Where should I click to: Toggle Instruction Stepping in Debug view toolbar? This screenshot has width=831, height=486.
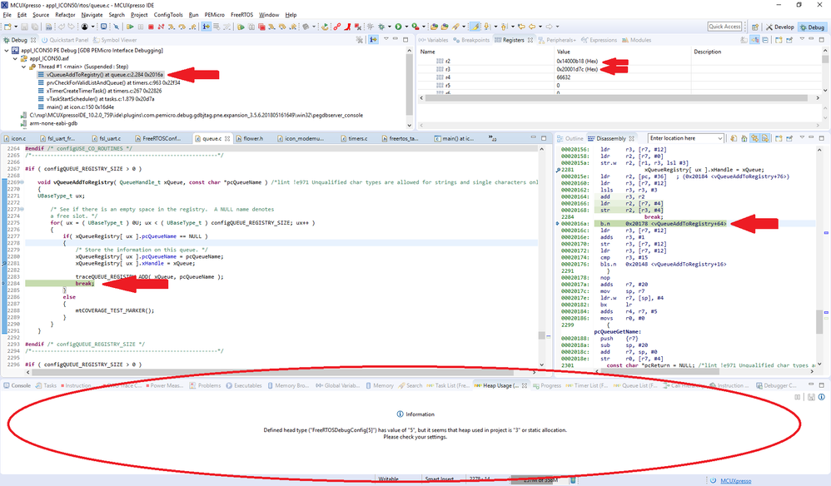coord(373,40)
